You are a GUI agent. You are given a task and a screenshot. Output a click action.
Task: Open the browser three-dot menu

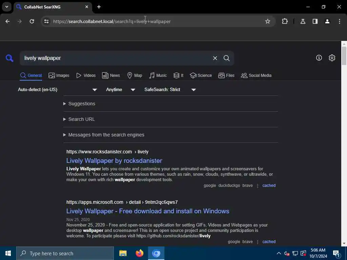(x=339, y=21)
